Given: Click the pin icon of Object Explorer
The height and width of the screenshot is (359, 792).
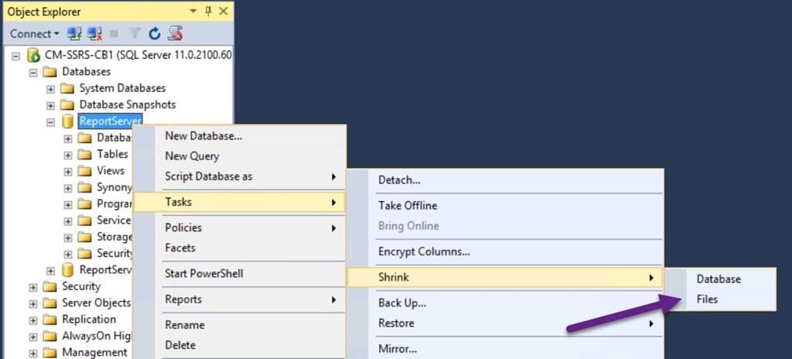Looking at the screenshot, I should point(208,11).
